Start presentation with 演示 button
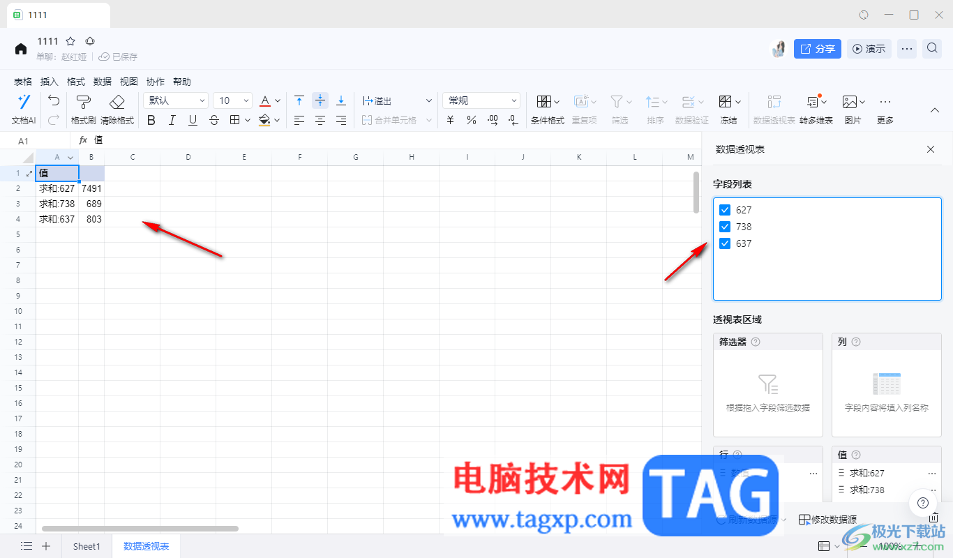953x558 pixels. coord(869,49)
